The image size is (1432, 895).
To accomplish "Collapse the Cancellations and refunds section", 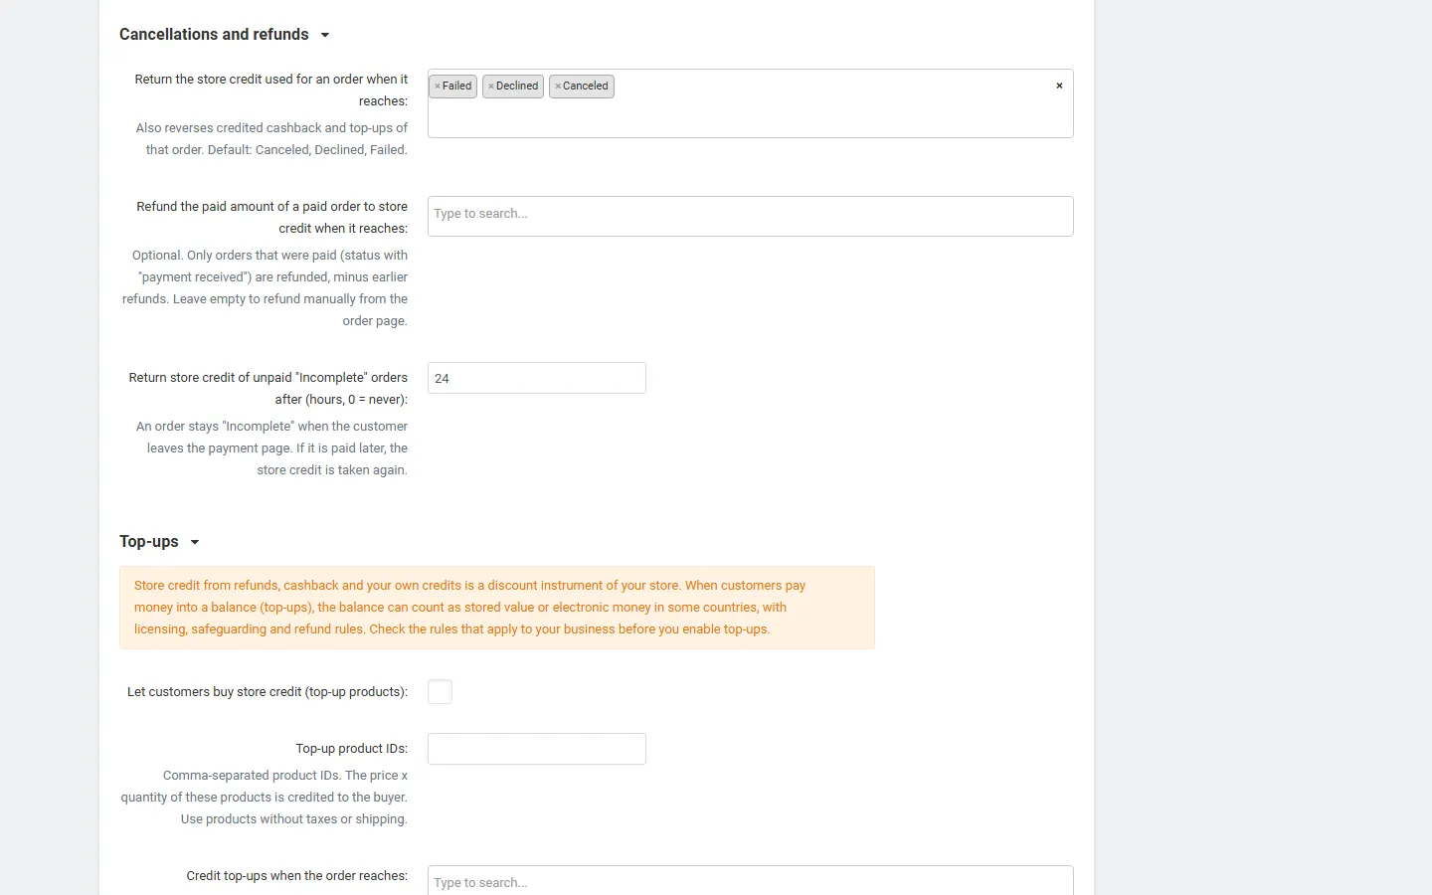I will [324, 35].
